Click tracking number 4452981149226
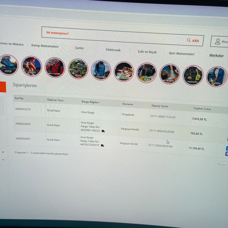Viewport: 228px width, 228px height. [x=90, y=130]
